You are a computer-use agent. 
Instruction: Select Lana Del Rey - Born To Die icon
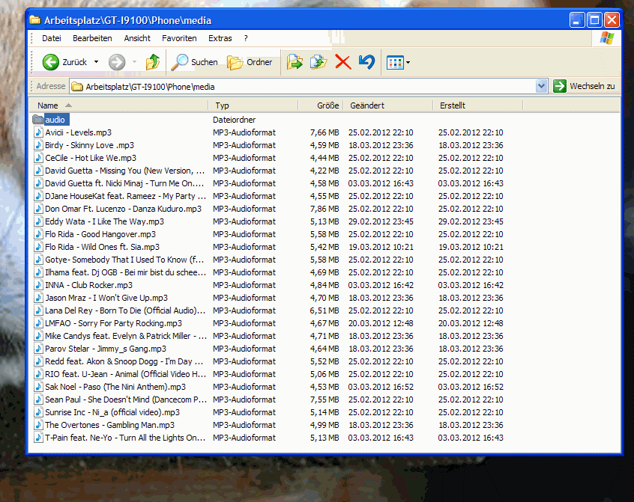(38, 310)
